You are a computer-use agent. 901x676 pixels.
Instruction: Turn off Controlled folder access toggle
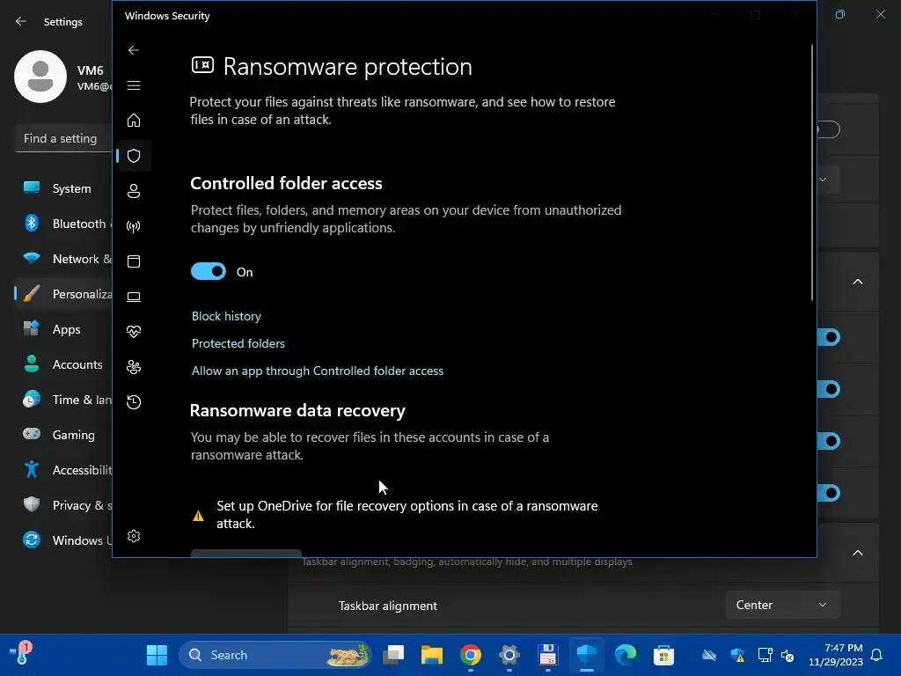(x=209, y=271)
